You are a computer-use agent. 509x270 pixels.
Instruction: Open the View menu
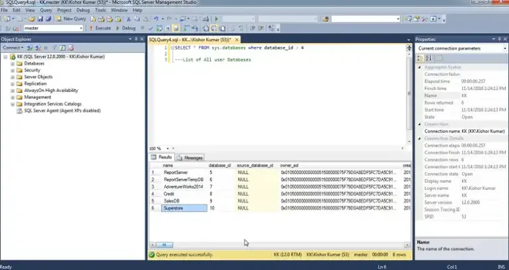[30, 11]
